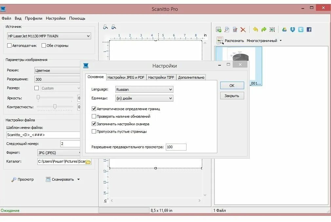Check Пропускать пустые страницы
The width and height of the screenshot is (331, 222).
(94, 131)
